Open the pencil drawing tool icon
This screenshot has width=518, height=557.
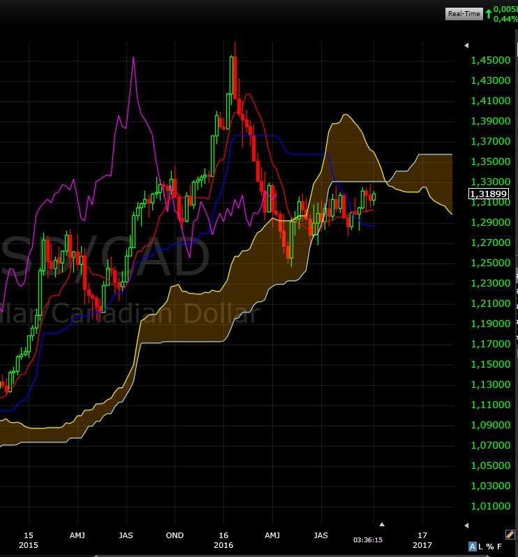coord(510,534)
